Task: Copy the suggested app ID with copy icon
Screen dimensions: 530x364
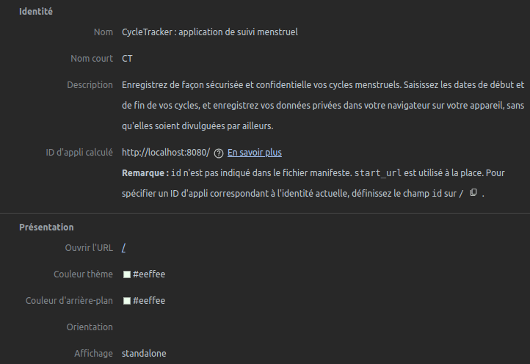Action: 473,192
